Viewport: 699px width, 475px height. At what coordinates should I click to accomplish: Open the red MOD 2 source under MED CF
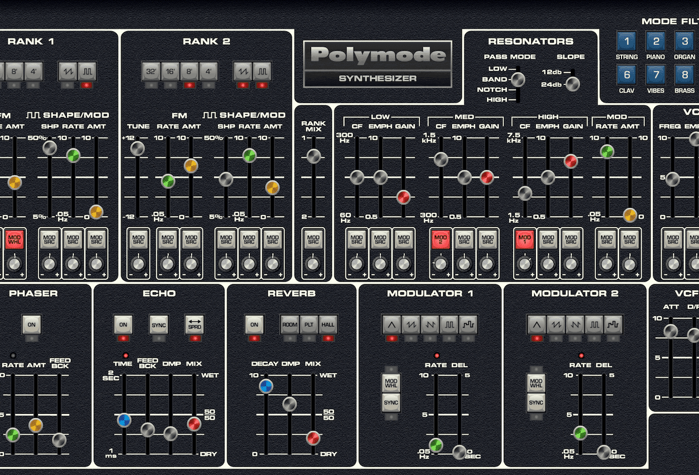440,239
